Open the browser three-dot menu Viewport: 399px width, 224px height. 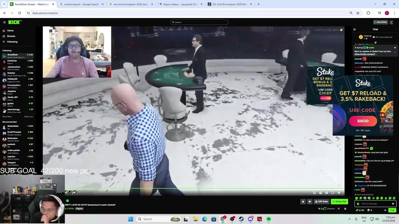pyautogui.click(x=395, y=13)
